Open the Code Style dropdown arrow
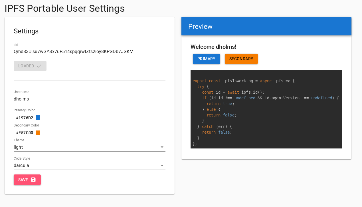 coord(162,166)
